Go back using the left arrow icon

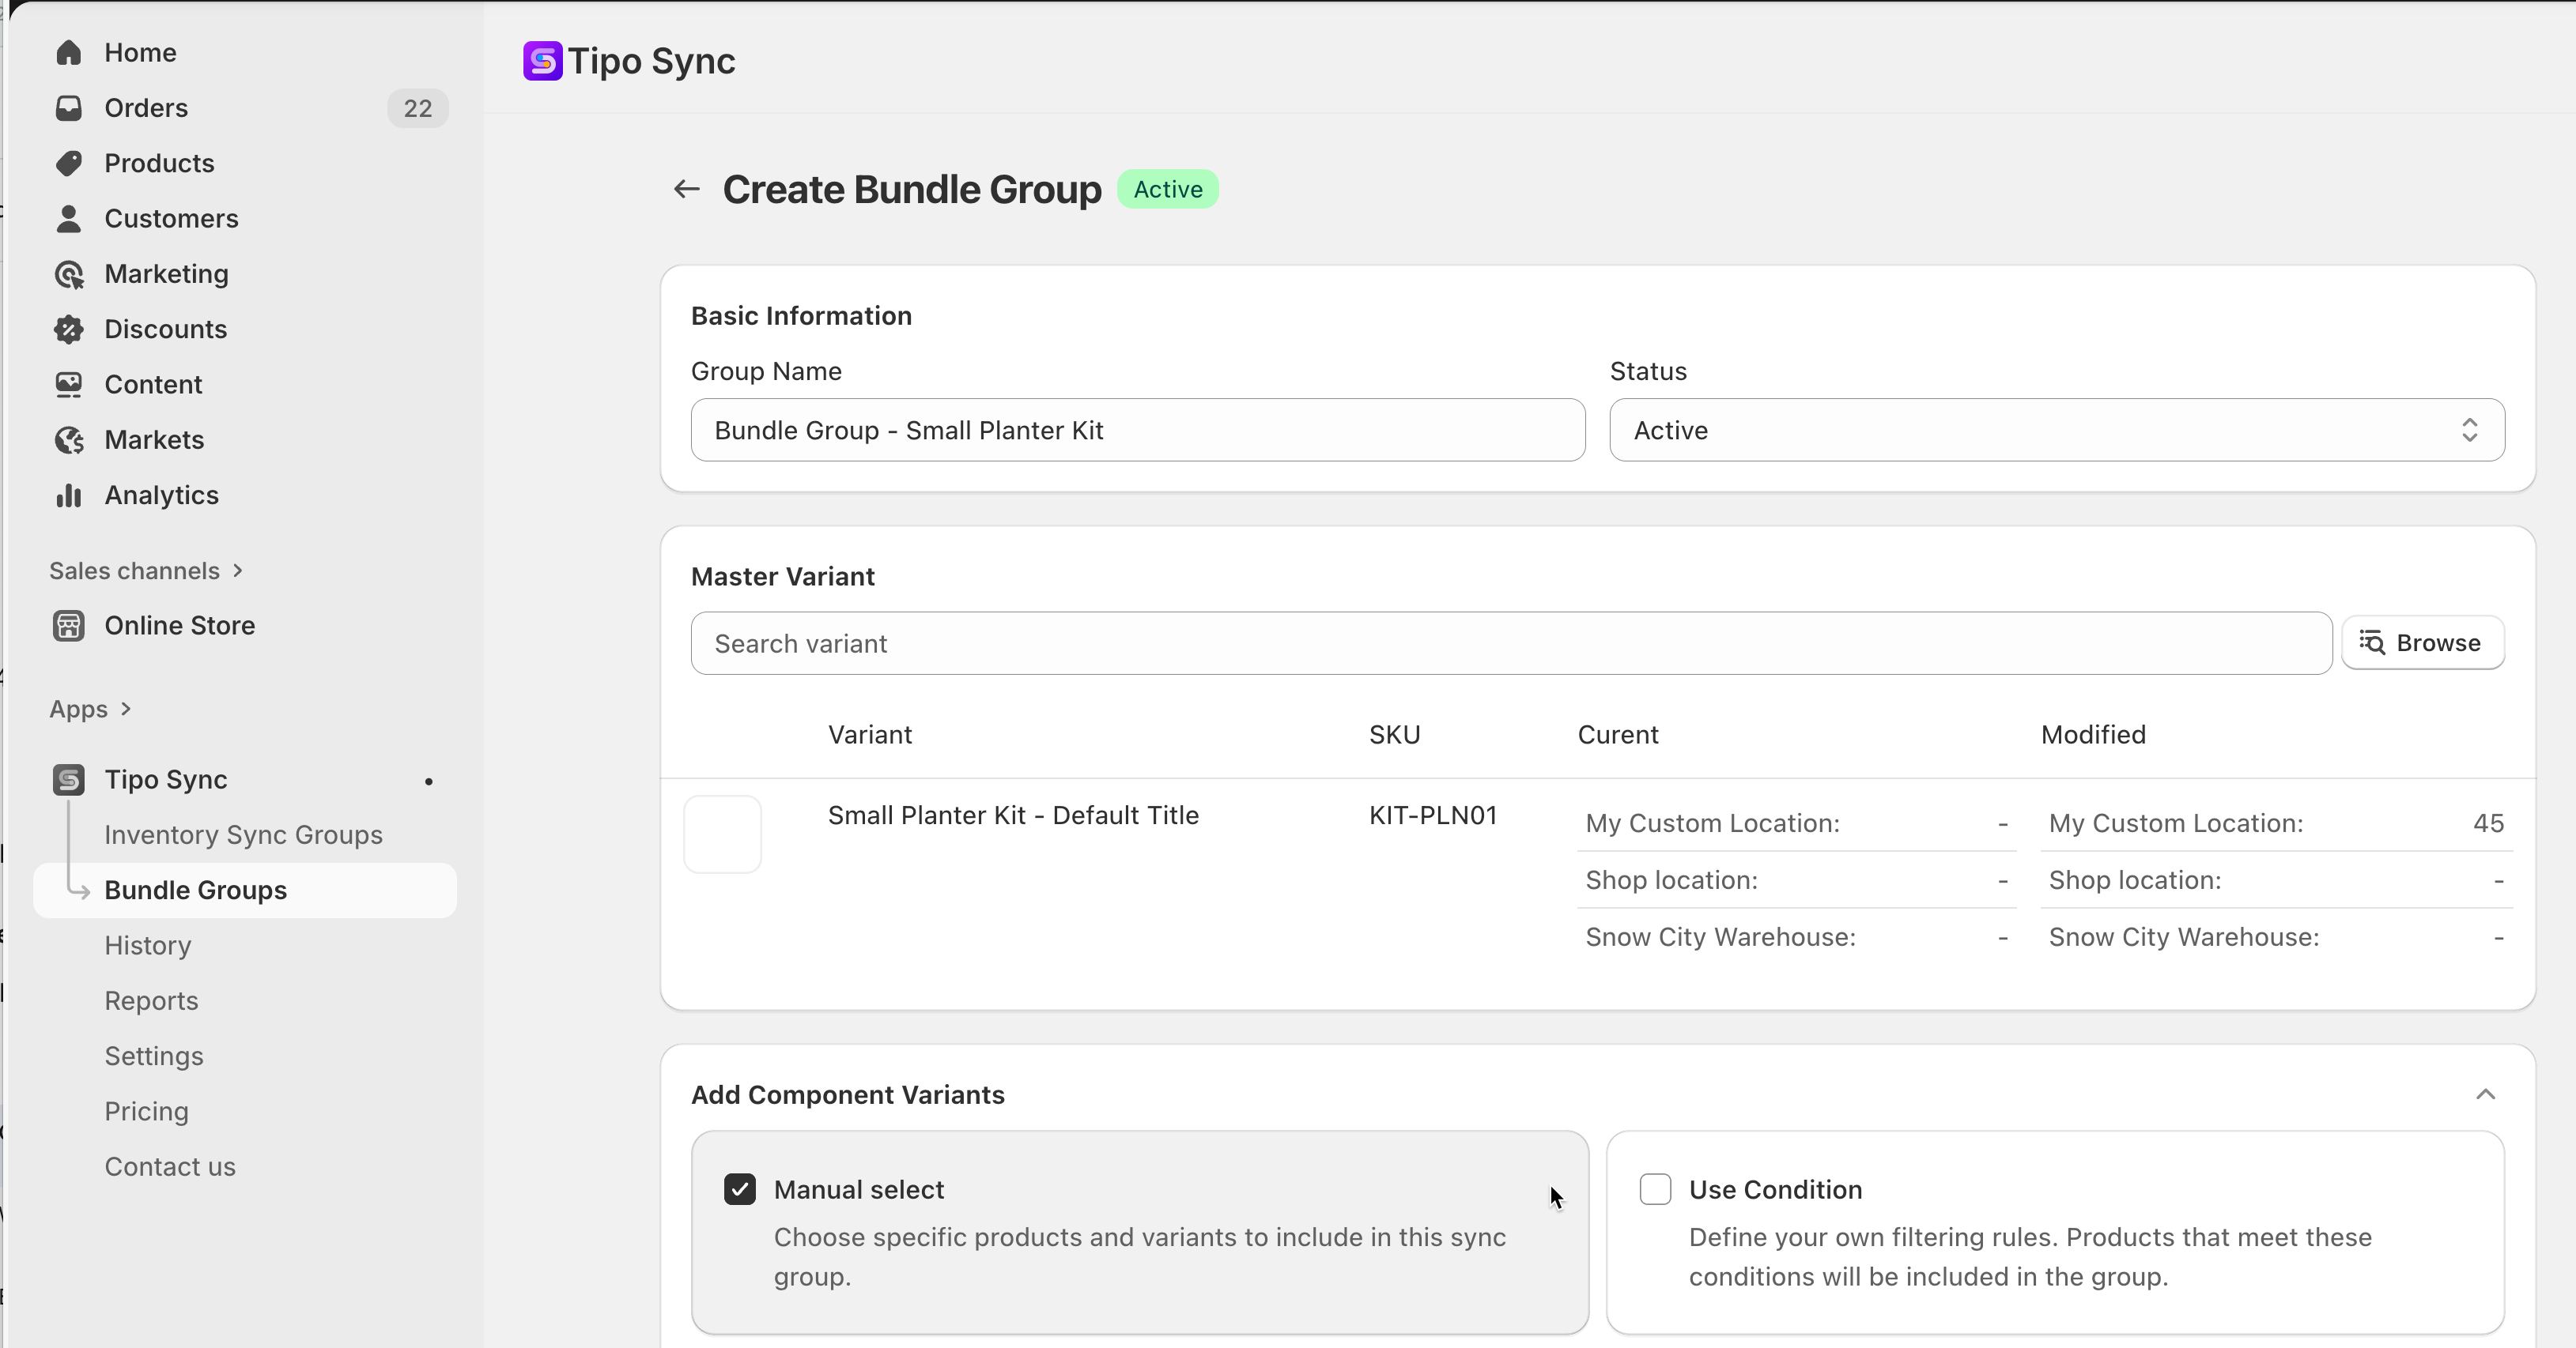686,189
